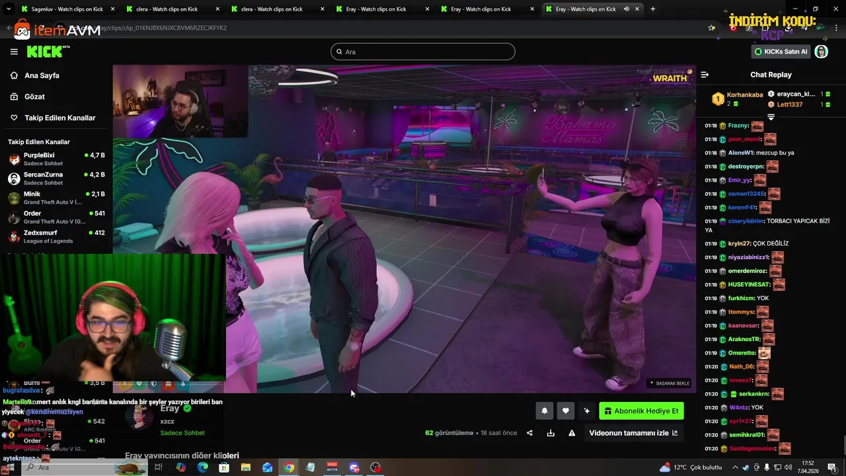Click the heart follow button
Viewport: 846px width, 476px height.
tap(565, 411)
